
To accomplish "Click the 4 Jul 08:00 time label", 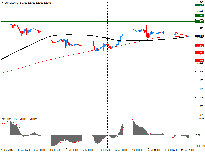I will pos(72,150).
